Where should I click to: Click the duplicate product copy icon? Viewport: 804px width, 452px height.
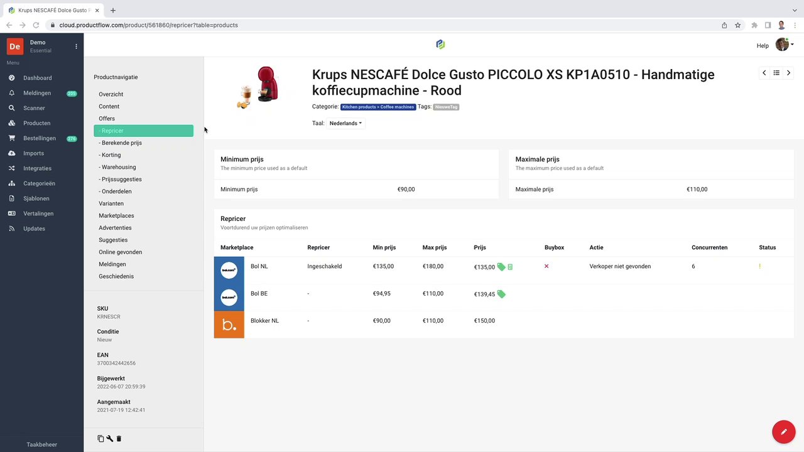tap(100, 438)
